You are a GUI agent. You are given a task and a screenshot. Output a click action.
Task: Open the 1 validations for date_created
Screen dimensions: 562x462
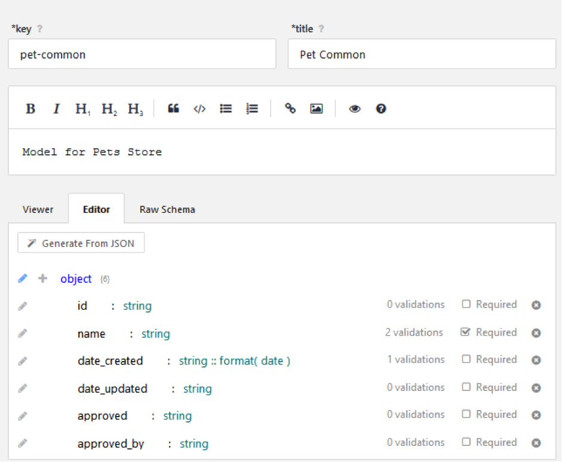point(416,360)
